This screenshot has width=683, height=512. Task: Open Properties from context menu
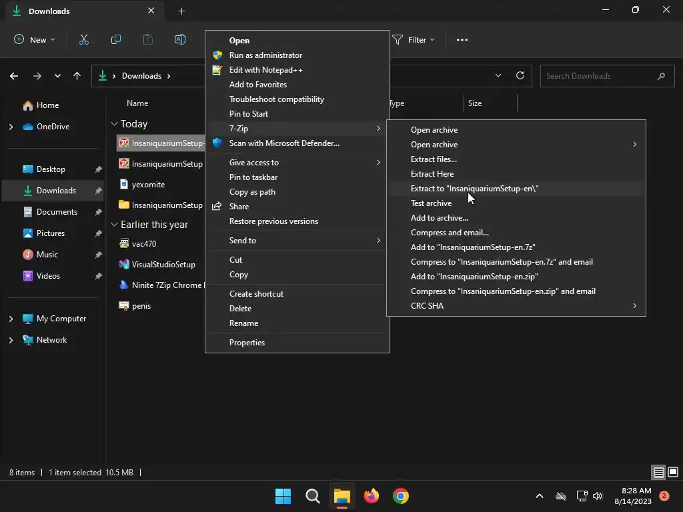tap(297, 343)
